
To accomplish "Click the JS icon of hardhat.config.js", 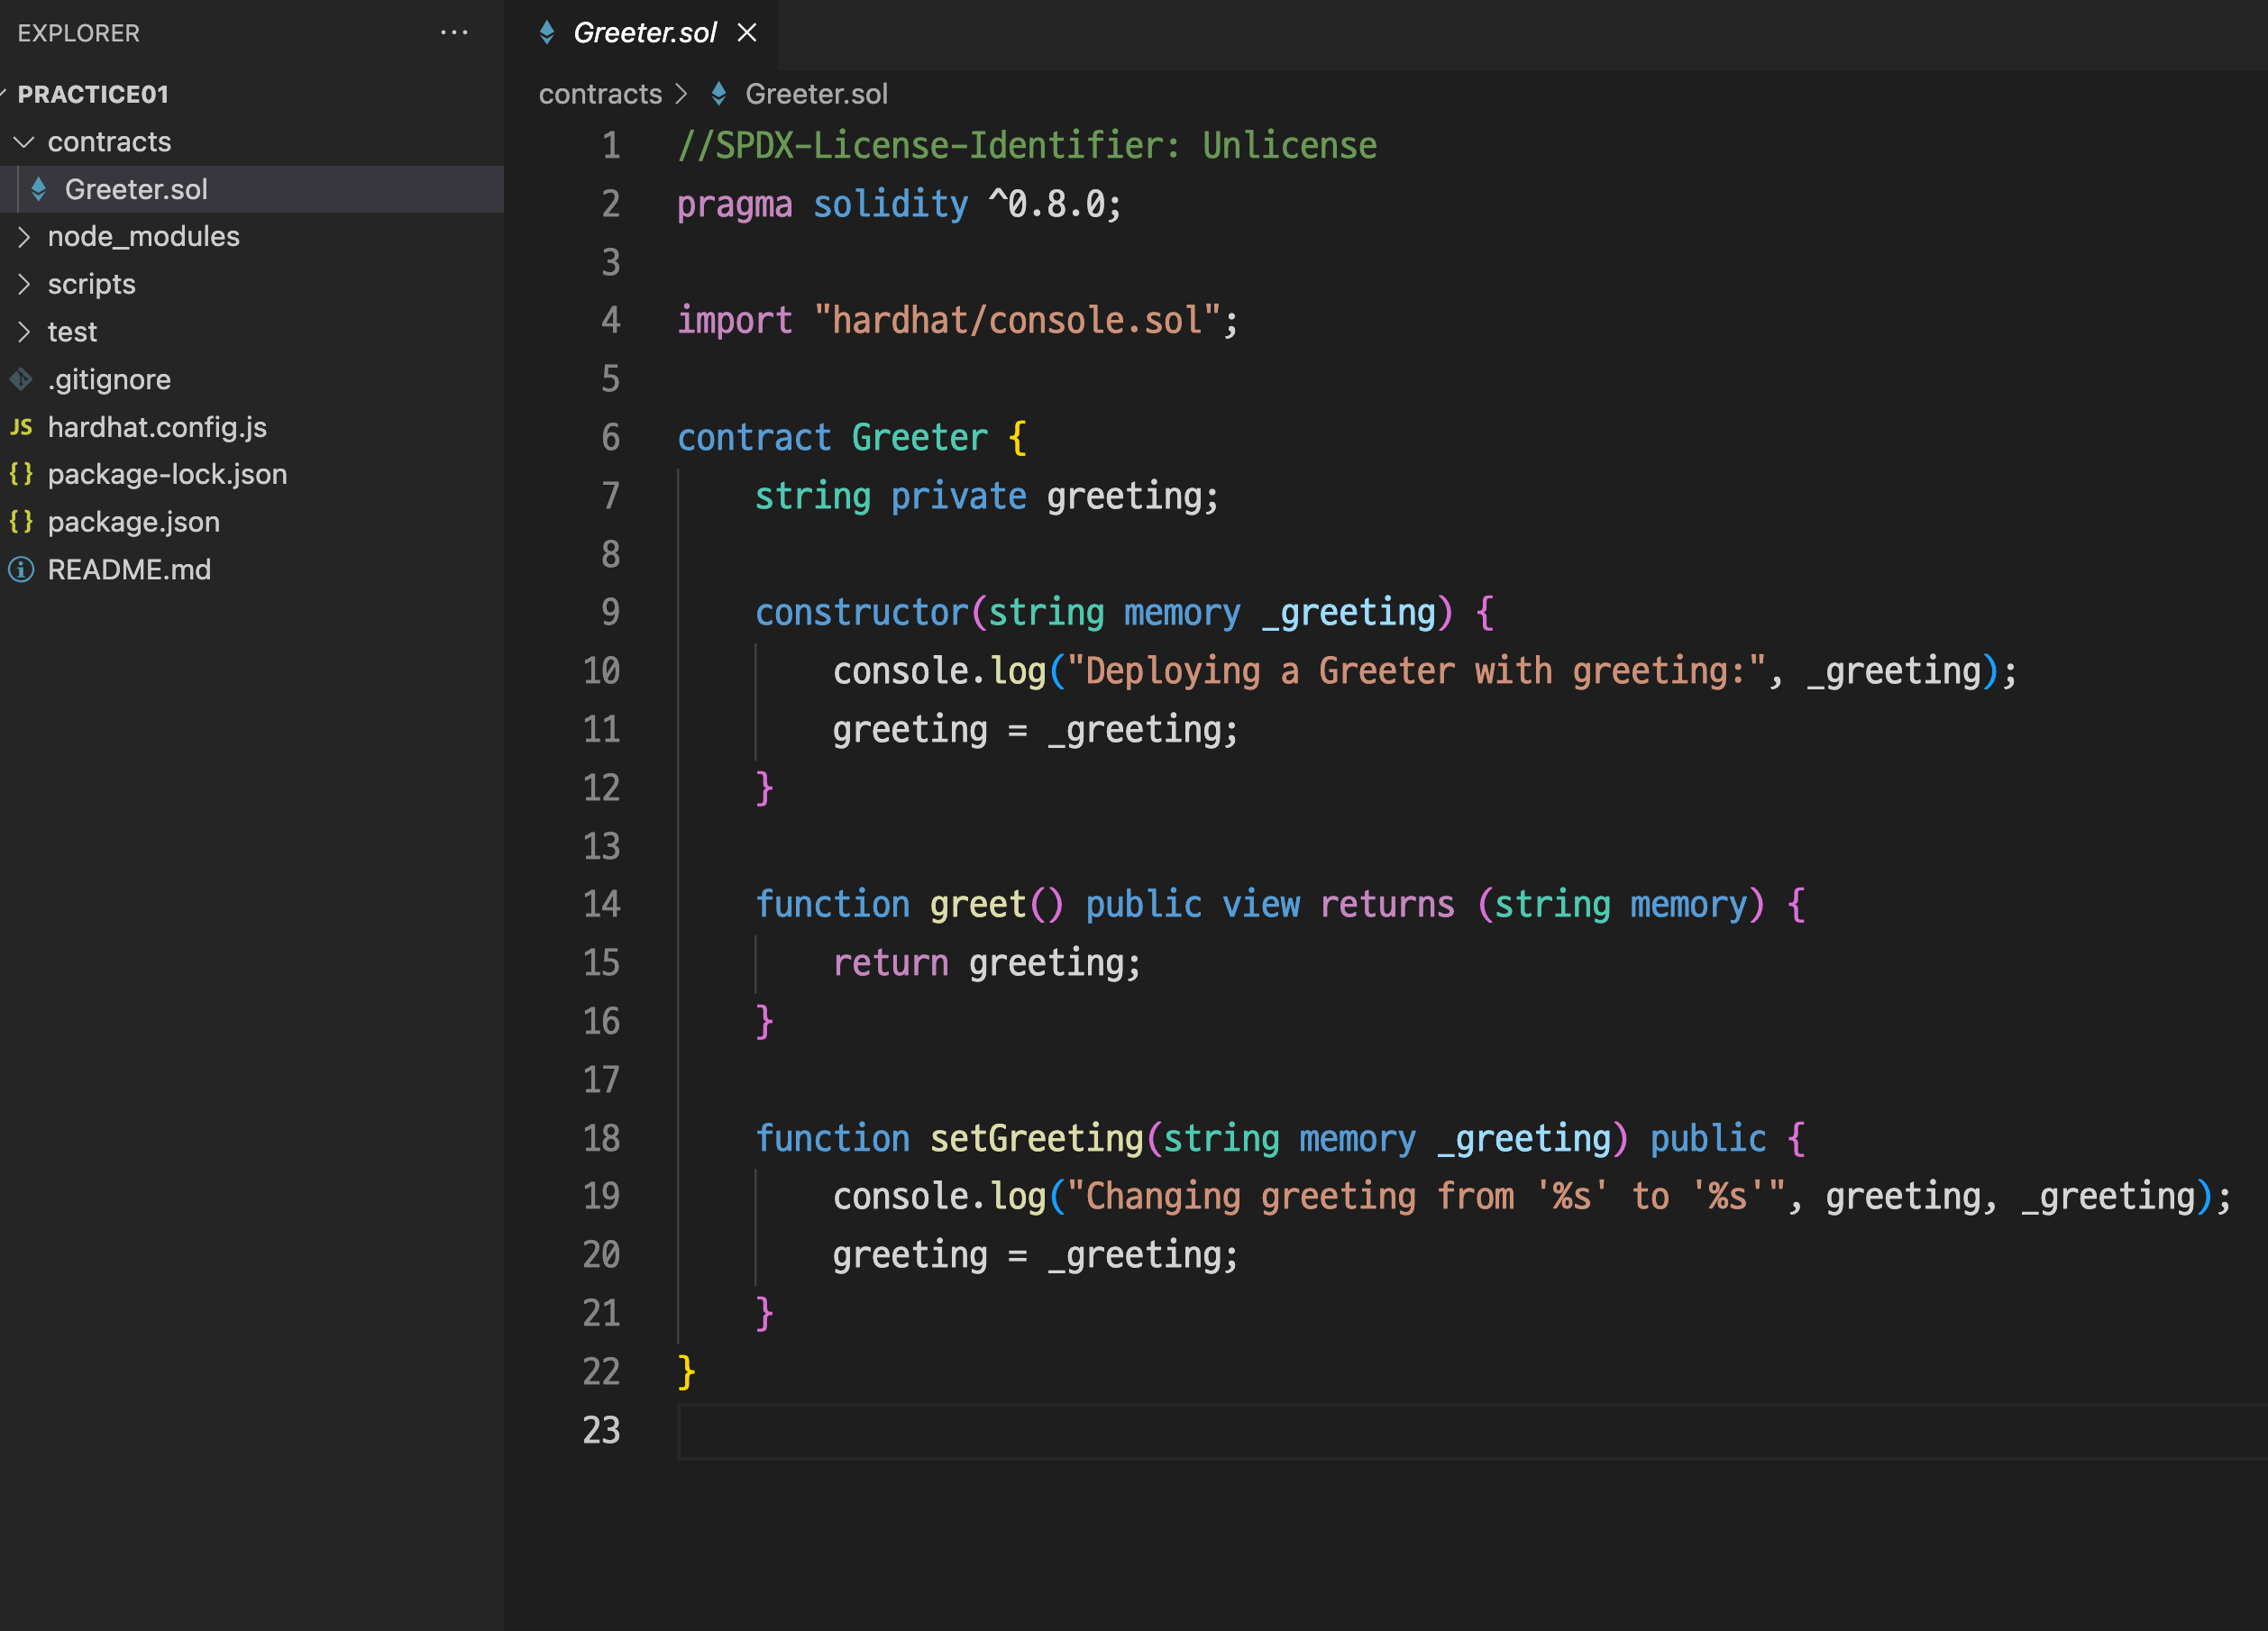I will (x=21, y=428).
